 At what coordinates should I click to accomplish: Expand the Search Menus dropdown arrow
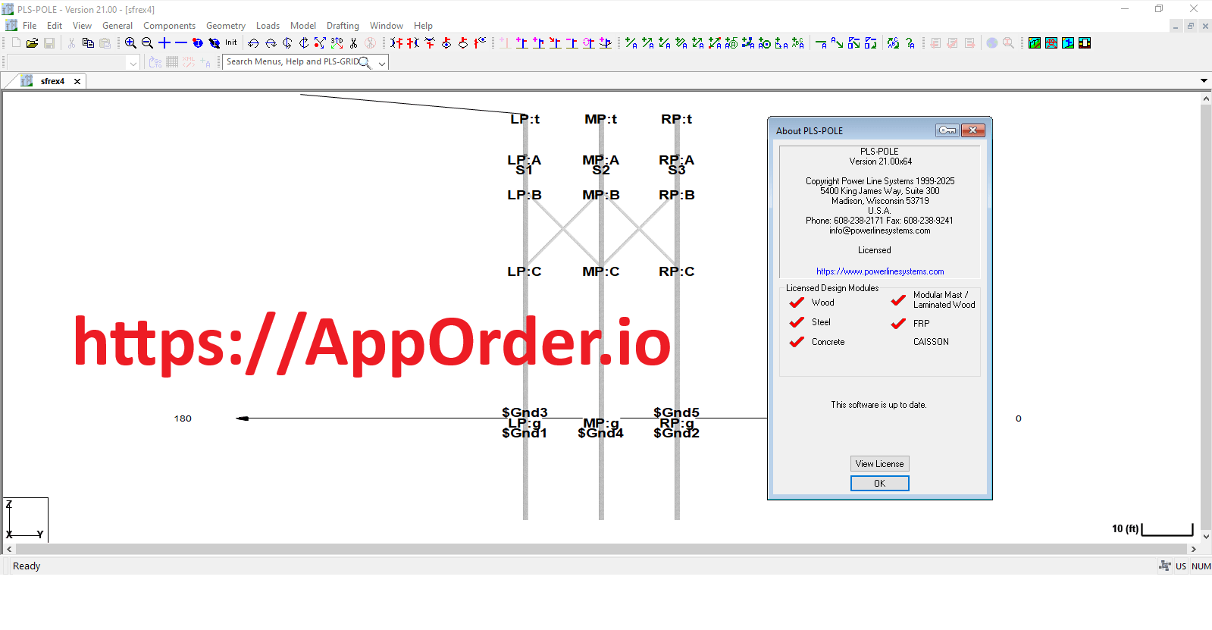pos(382,63)
